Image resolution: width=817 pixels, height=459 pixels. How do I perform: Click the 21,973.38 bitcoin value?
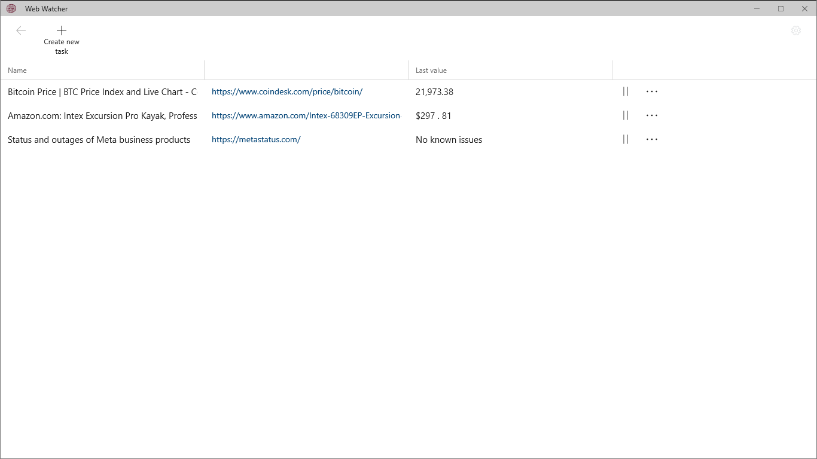[434, 91]
